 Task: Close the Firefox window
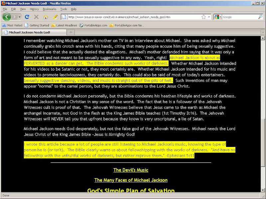[262, 3]
